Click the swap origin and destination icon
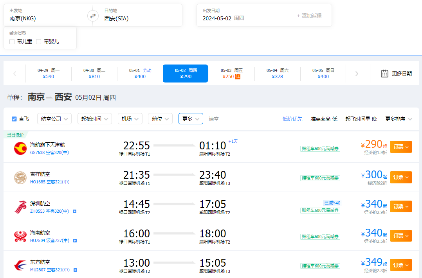The image size is (422, 278). click(93, 16)
